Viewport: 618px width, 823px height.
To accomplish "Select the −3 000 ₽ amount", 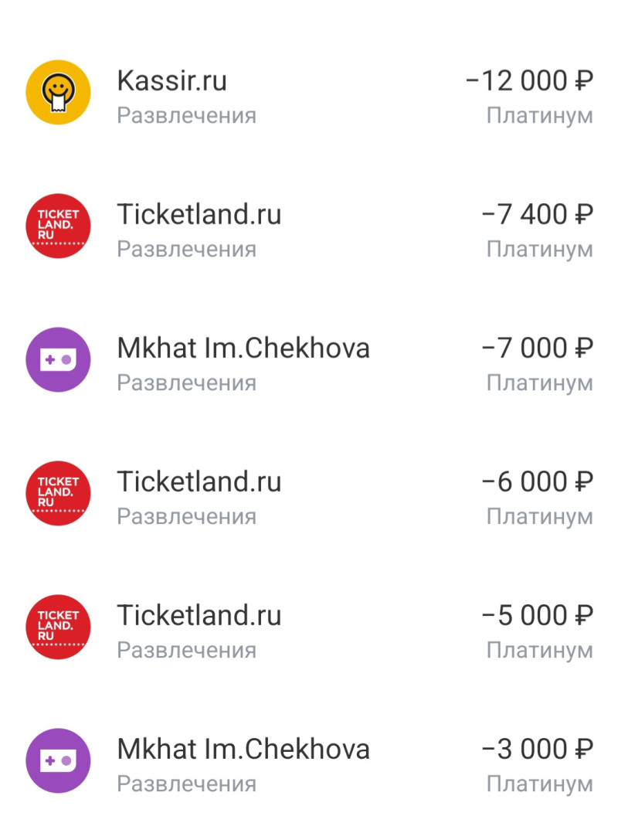I will click(537, 749).
